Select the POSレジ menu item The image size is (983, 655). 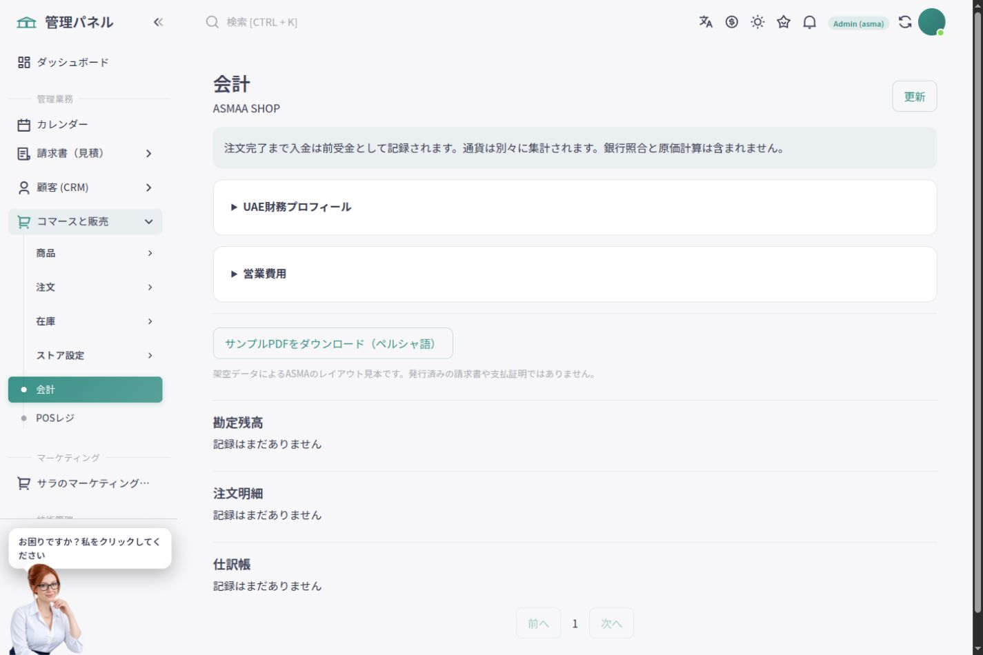86,418
